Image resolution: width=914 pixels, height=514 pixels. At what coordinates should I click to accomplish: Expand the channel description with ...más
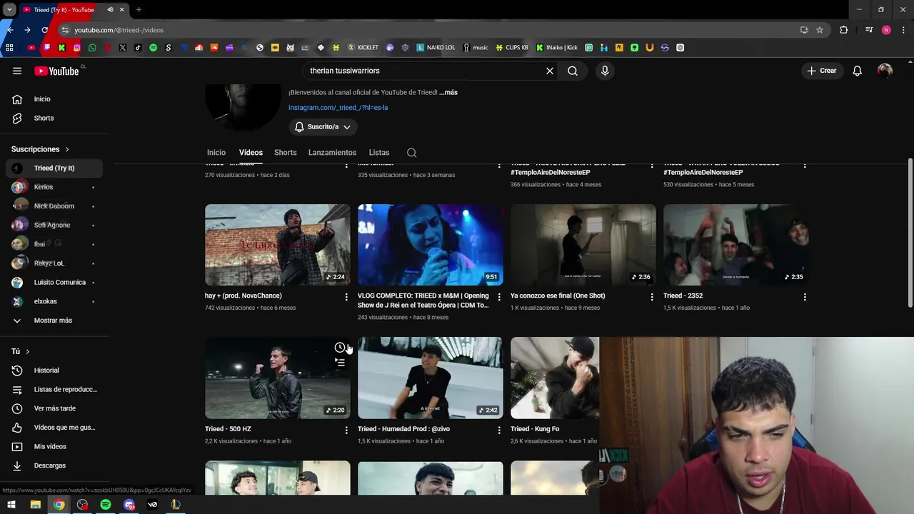(448, 92)
